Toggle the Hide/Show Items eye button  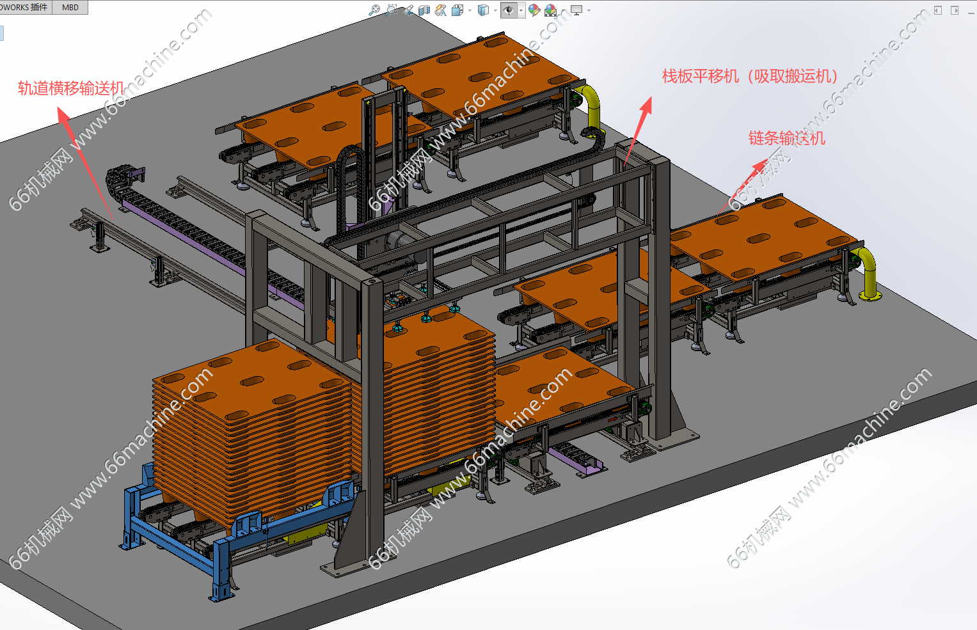click(x=509, y=10)
